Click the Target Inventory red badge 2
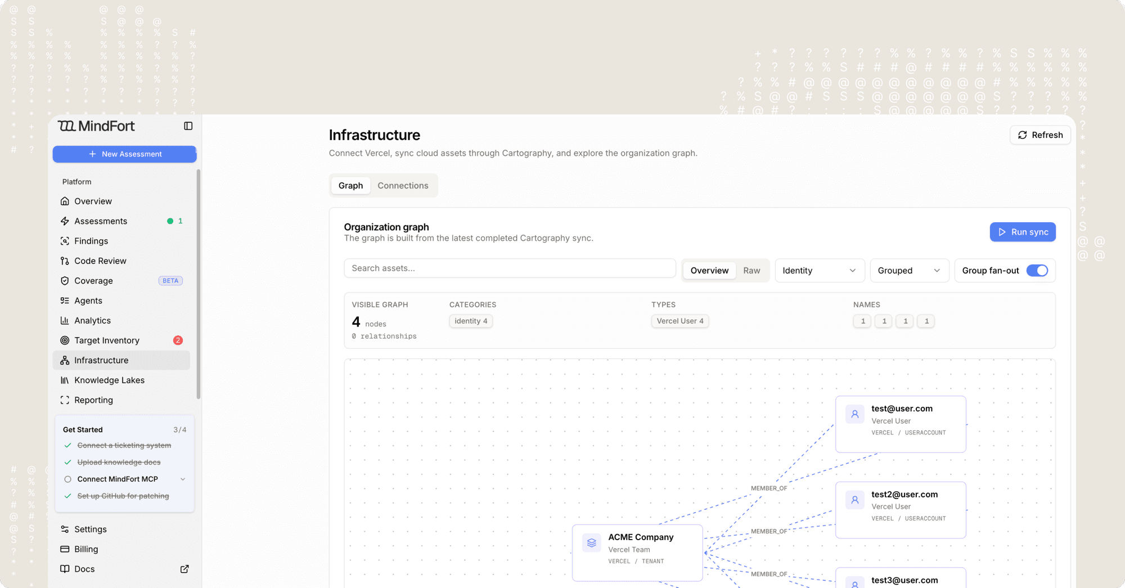Viewport: 1125px width, 588px height. pos(178,340)
